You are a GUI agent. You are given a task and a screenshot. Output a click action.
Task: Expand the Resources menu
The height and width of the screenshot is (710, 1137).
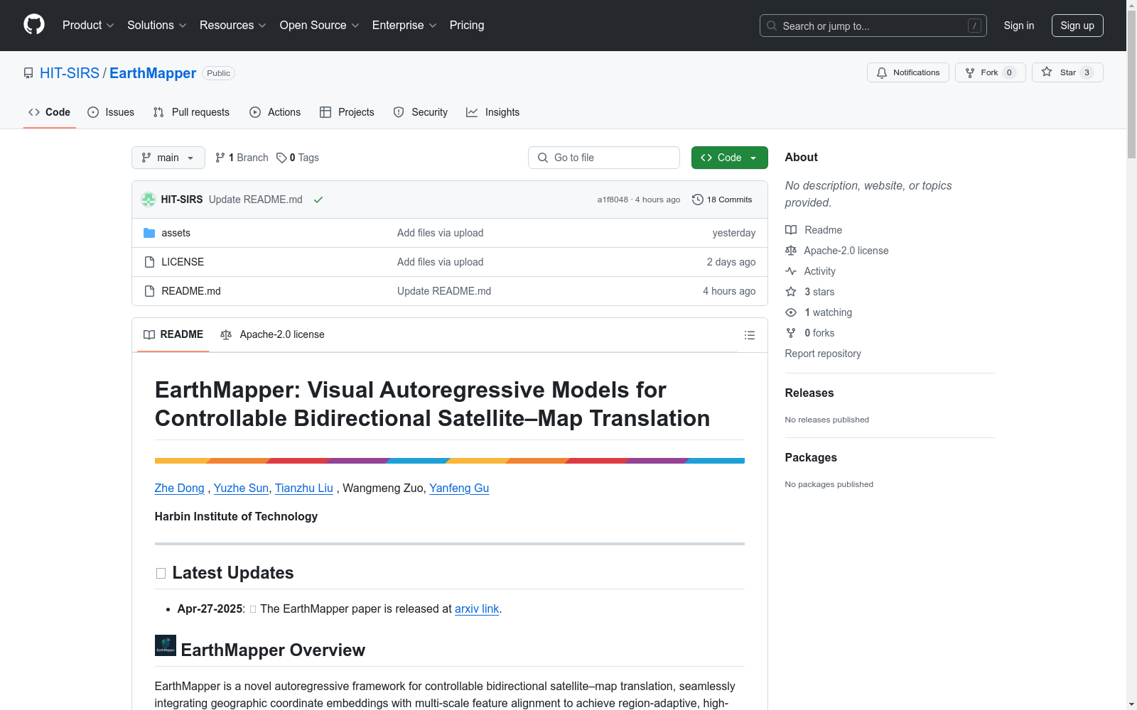[233, 26]
